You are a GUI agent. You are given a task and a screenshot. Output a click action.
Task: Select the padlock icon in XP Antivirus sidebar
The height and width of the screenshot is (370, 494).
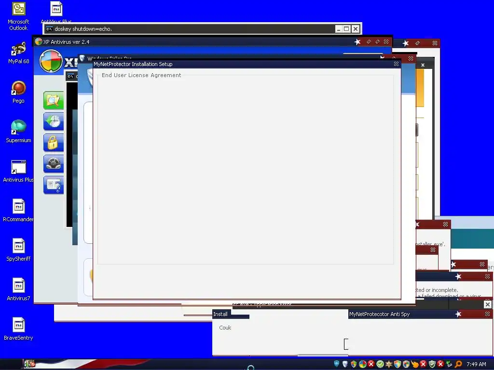point(54,143)
